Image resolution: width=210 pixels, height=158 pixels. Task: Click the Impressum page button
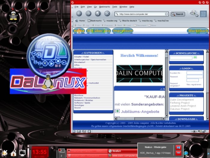pyautogui.click(x=123, y=31)
